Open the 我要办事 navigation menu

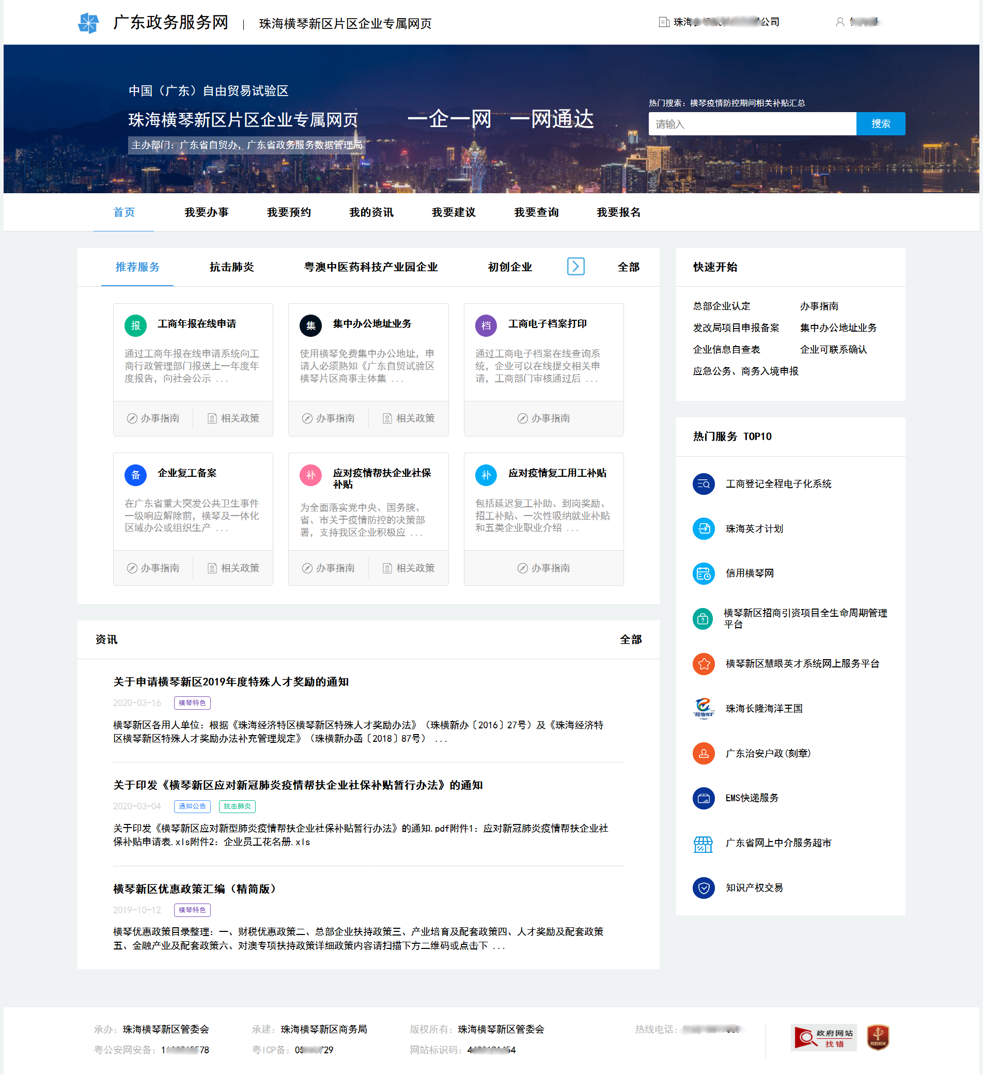point(206,212)
